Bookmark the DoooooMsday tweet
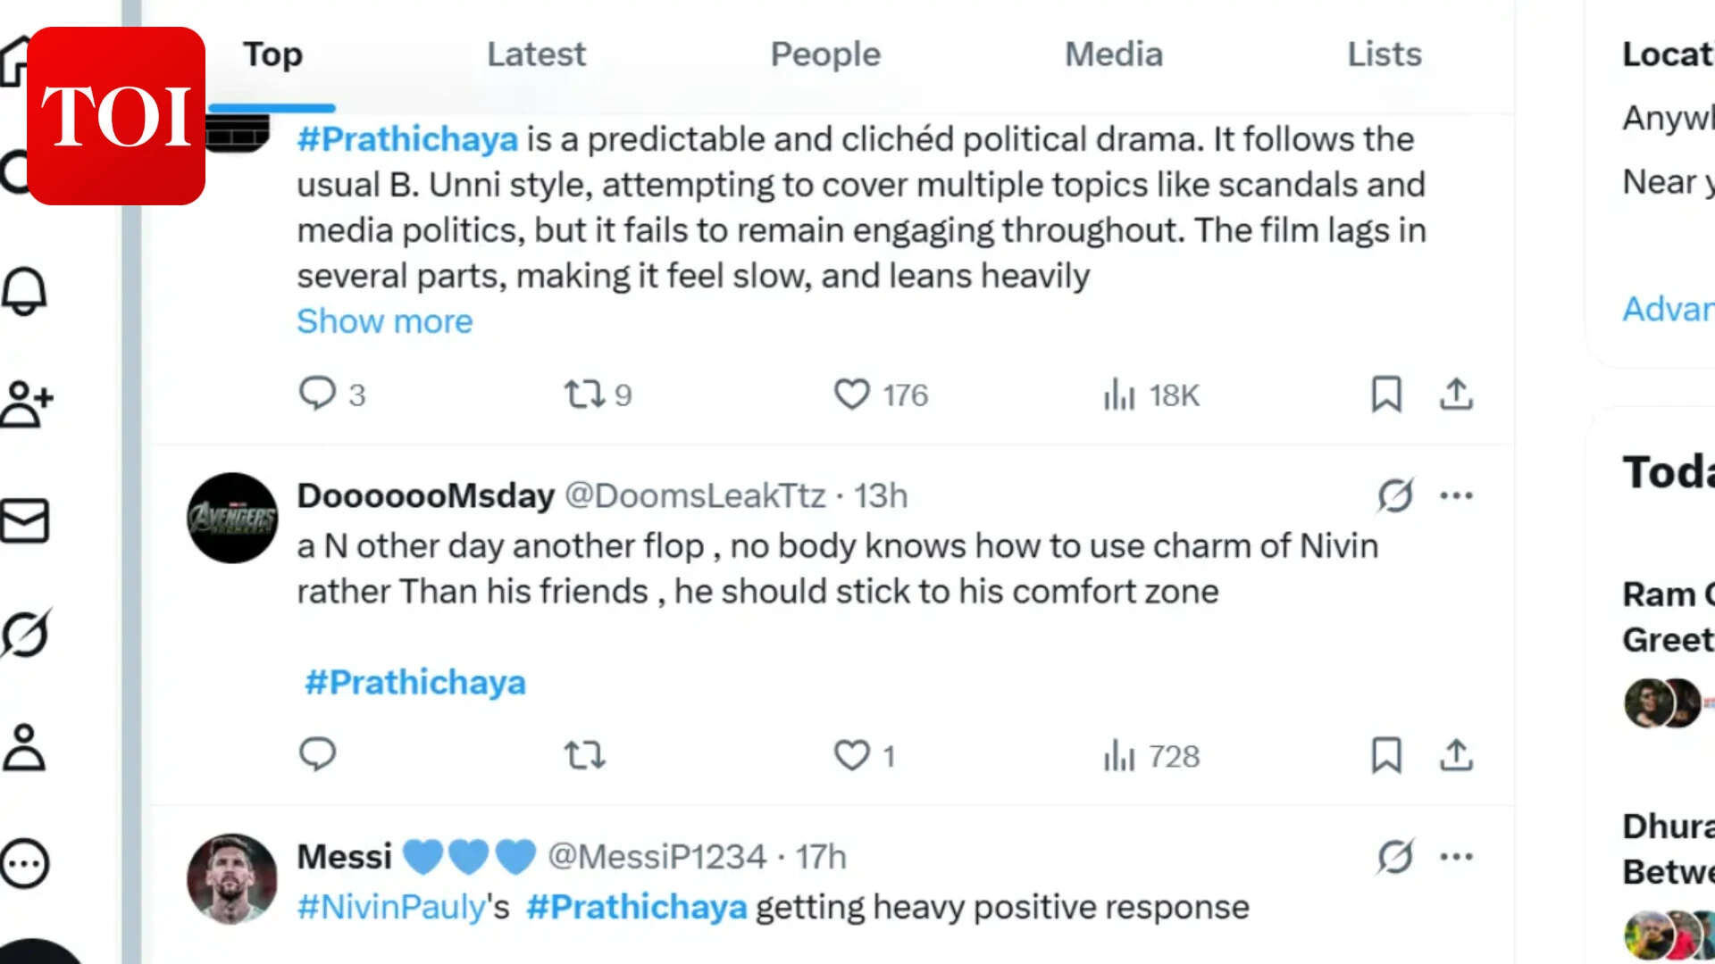 coord(1386,755)
